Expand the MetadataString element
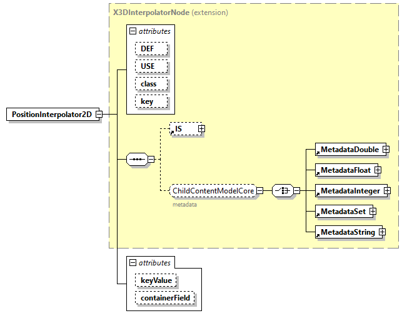This screenshot has height=323, width=407. [382, 232]
